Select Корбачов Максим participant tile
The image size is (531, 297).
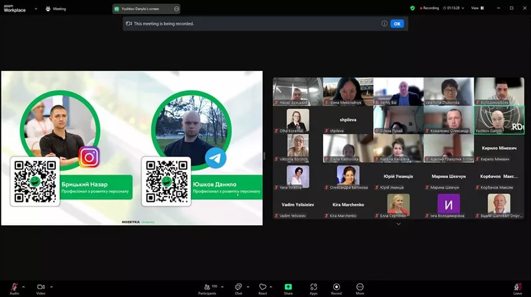[499, 176]
